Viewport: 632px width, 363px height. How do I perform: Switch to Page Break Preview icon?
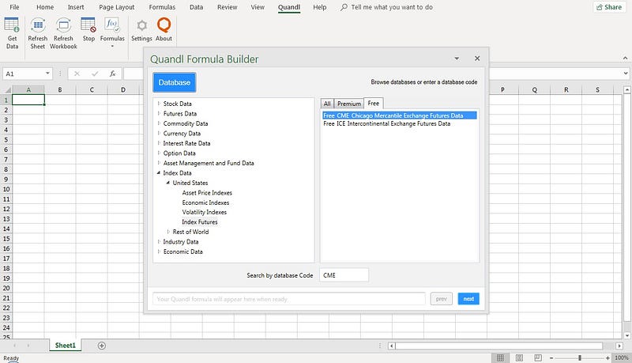pos(538,357)
